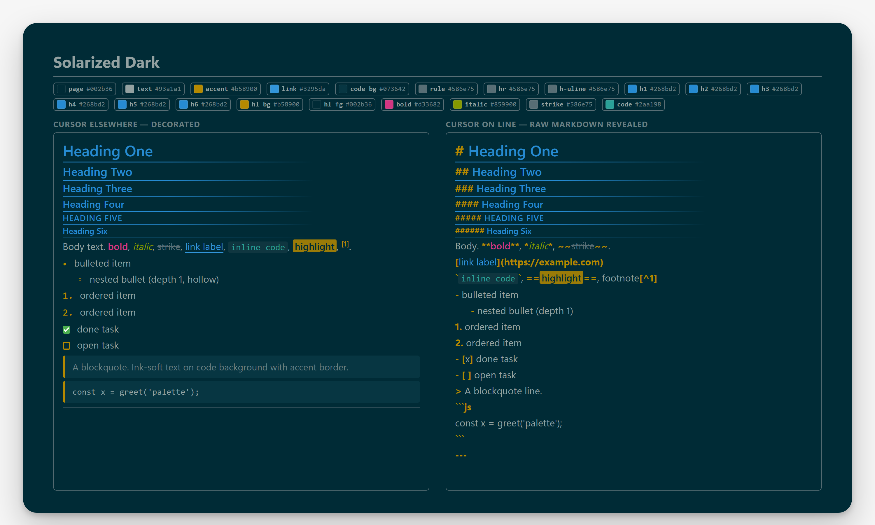This screenshot has width=875, height=525.
Task: Click the '# Heading One' raw line
Action: coord(506,151)
